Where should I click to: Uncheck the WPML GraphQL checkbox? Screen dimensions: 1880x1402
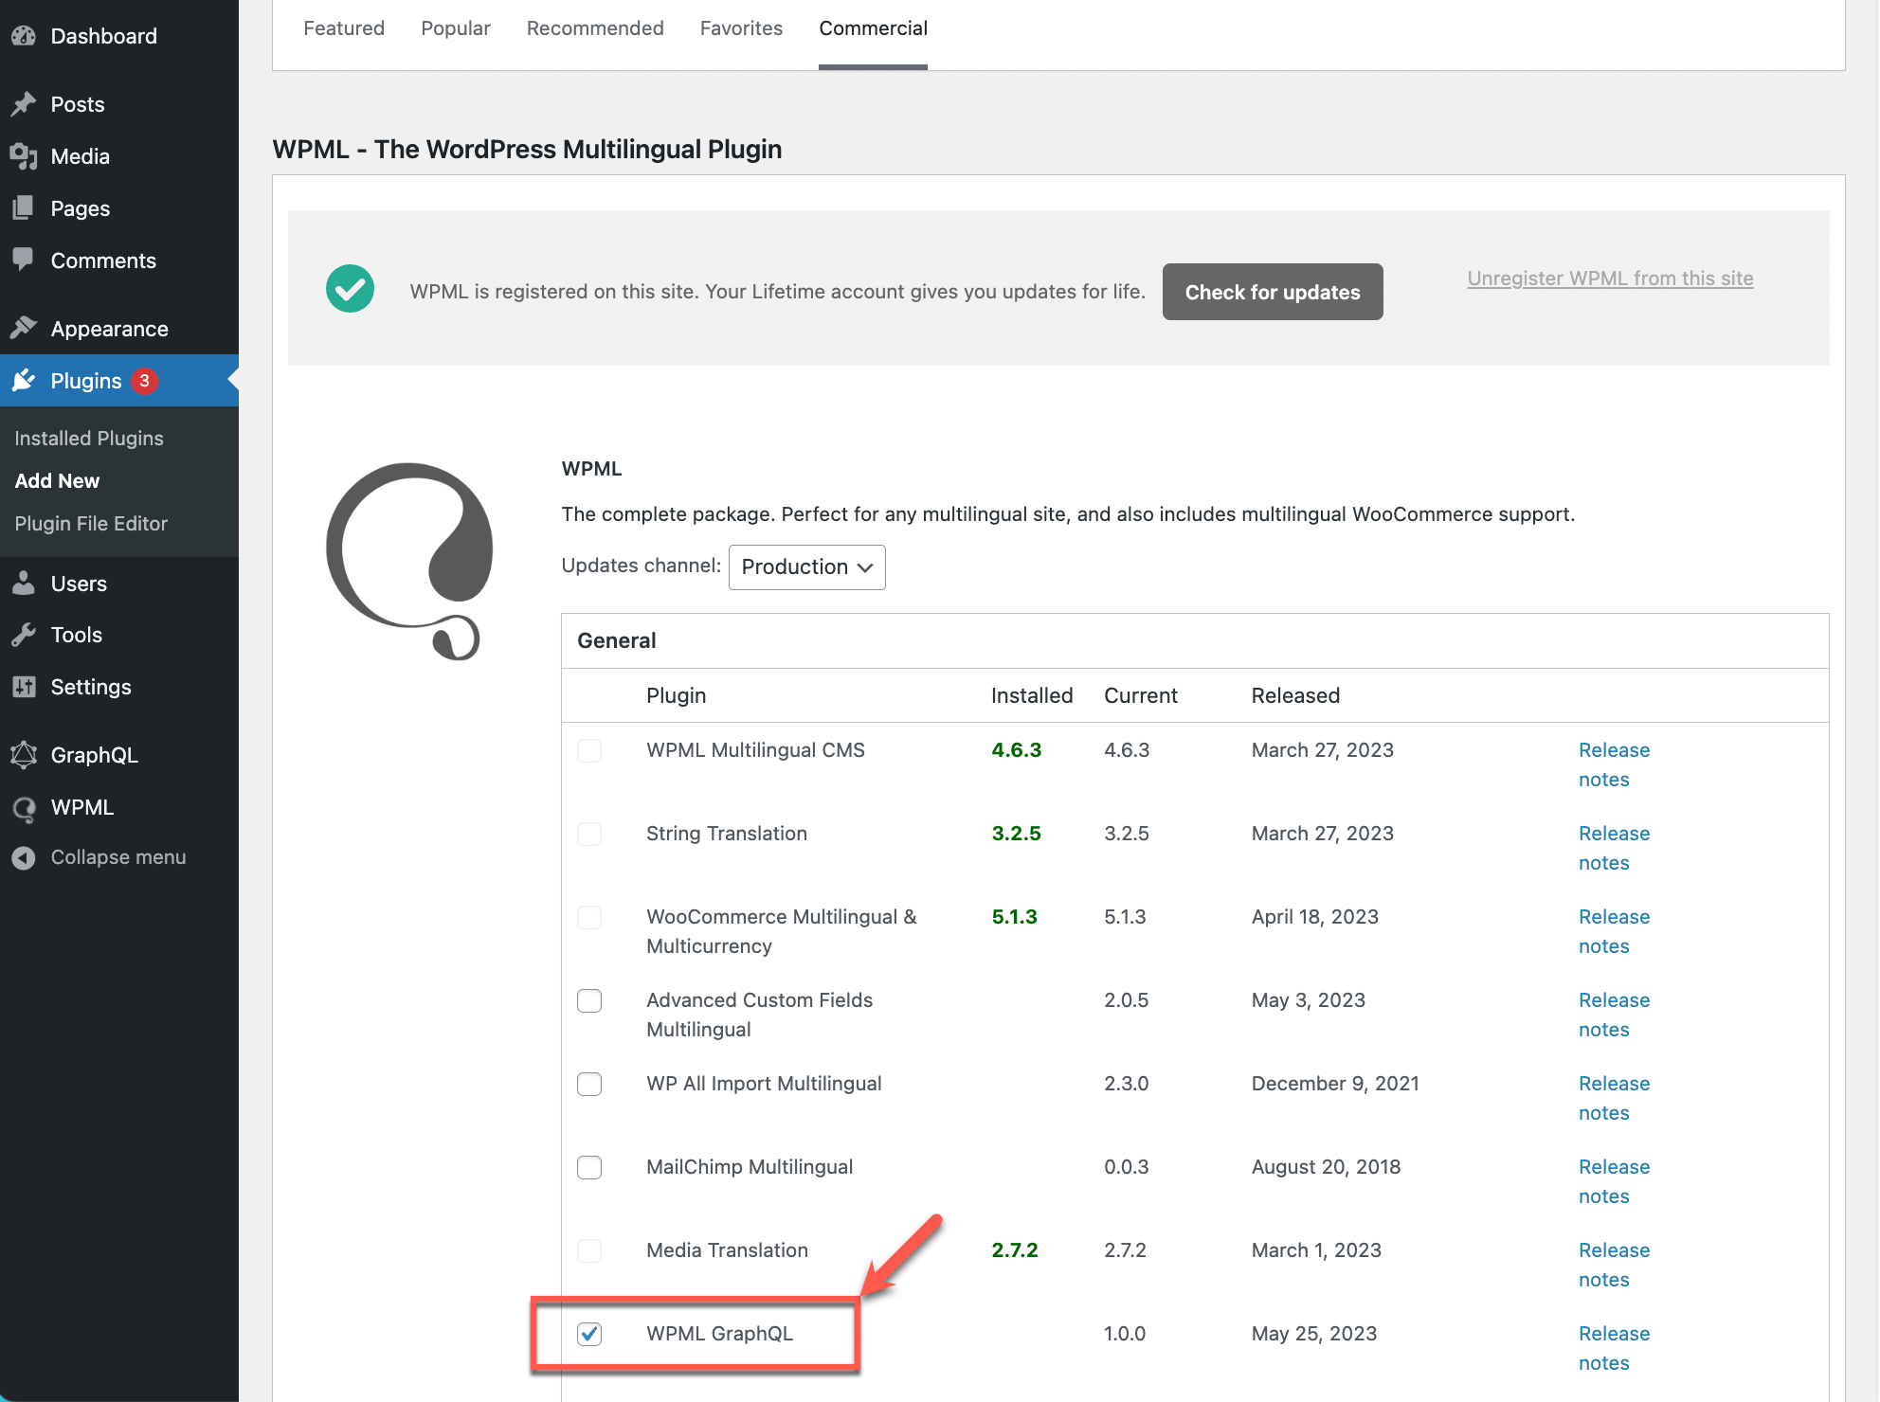589,1334
